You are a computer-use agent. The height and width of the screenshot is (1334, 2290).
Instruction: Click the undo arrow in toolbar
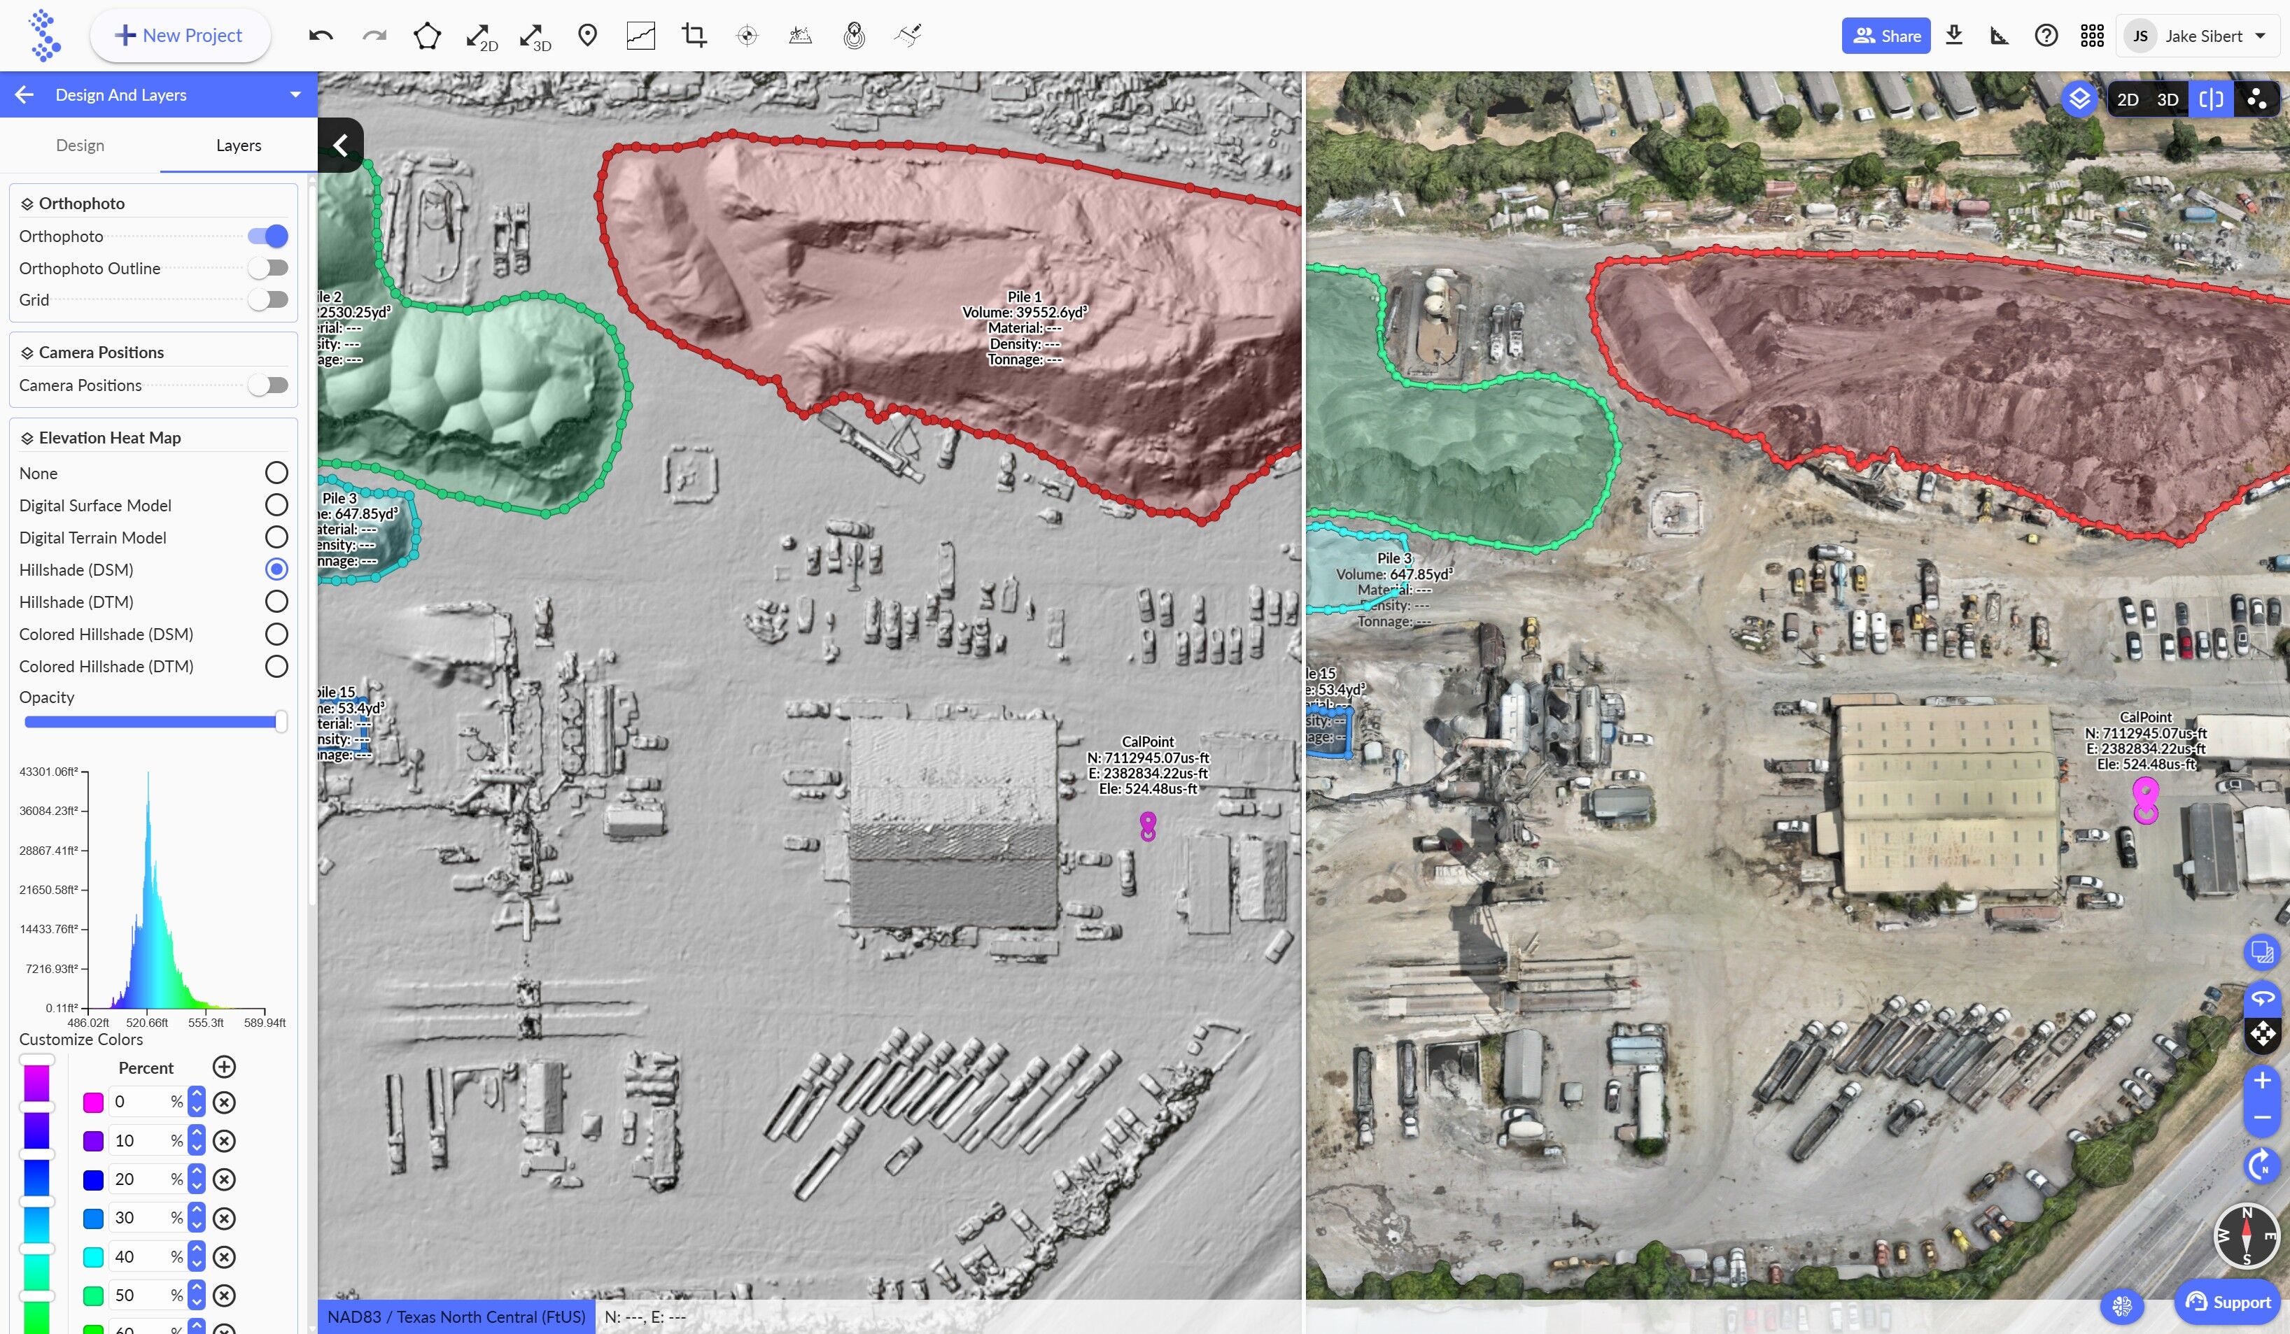(x=321, y=36)
